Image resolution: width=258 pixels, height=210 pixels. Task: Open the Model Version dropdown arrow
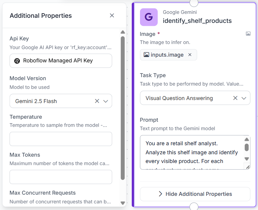tap(106, 101)
